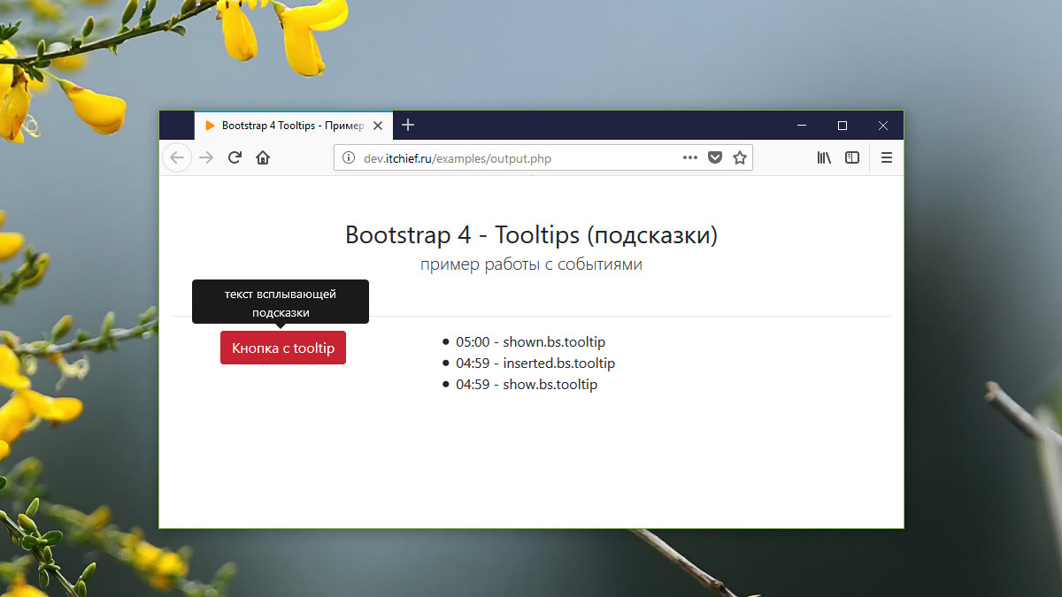Focus the address bar with output.php URL
The height and width of the screenshot is (597, 1062).
[513, 158]
